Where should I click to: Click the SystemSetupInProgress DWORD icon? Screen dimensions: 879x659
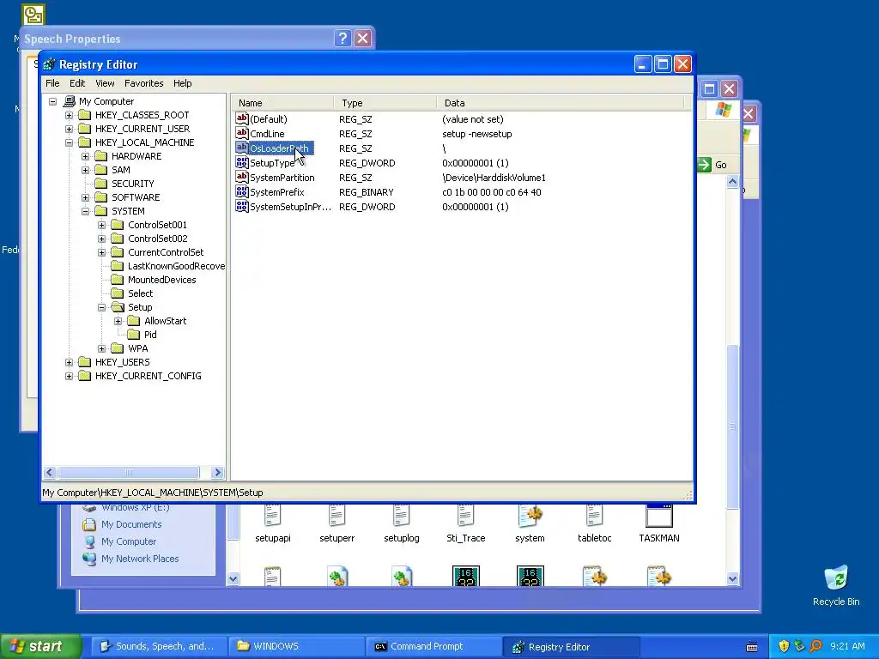pyautogui.click(x=241, y=206)
